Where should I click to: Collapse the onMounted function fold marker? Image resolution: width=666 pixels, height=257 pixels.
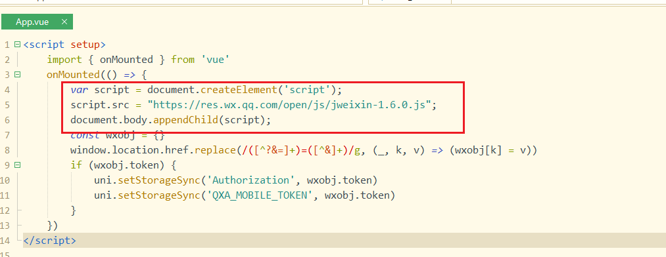(x=17, y=75)
